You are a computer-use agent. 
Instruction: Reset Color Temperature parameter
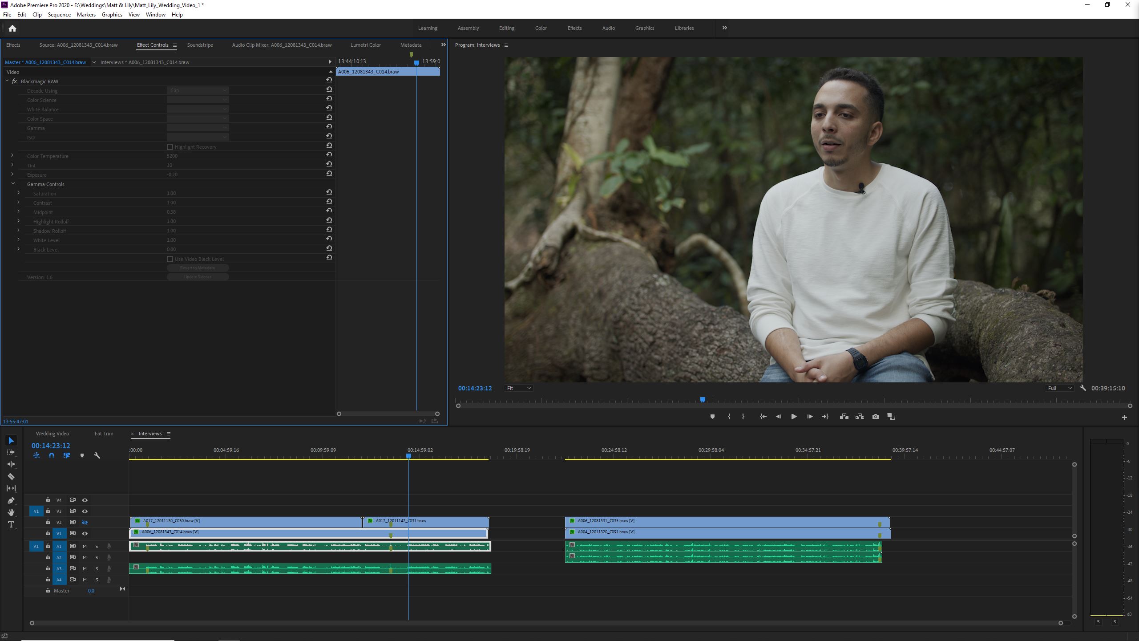tap(329, 155)
